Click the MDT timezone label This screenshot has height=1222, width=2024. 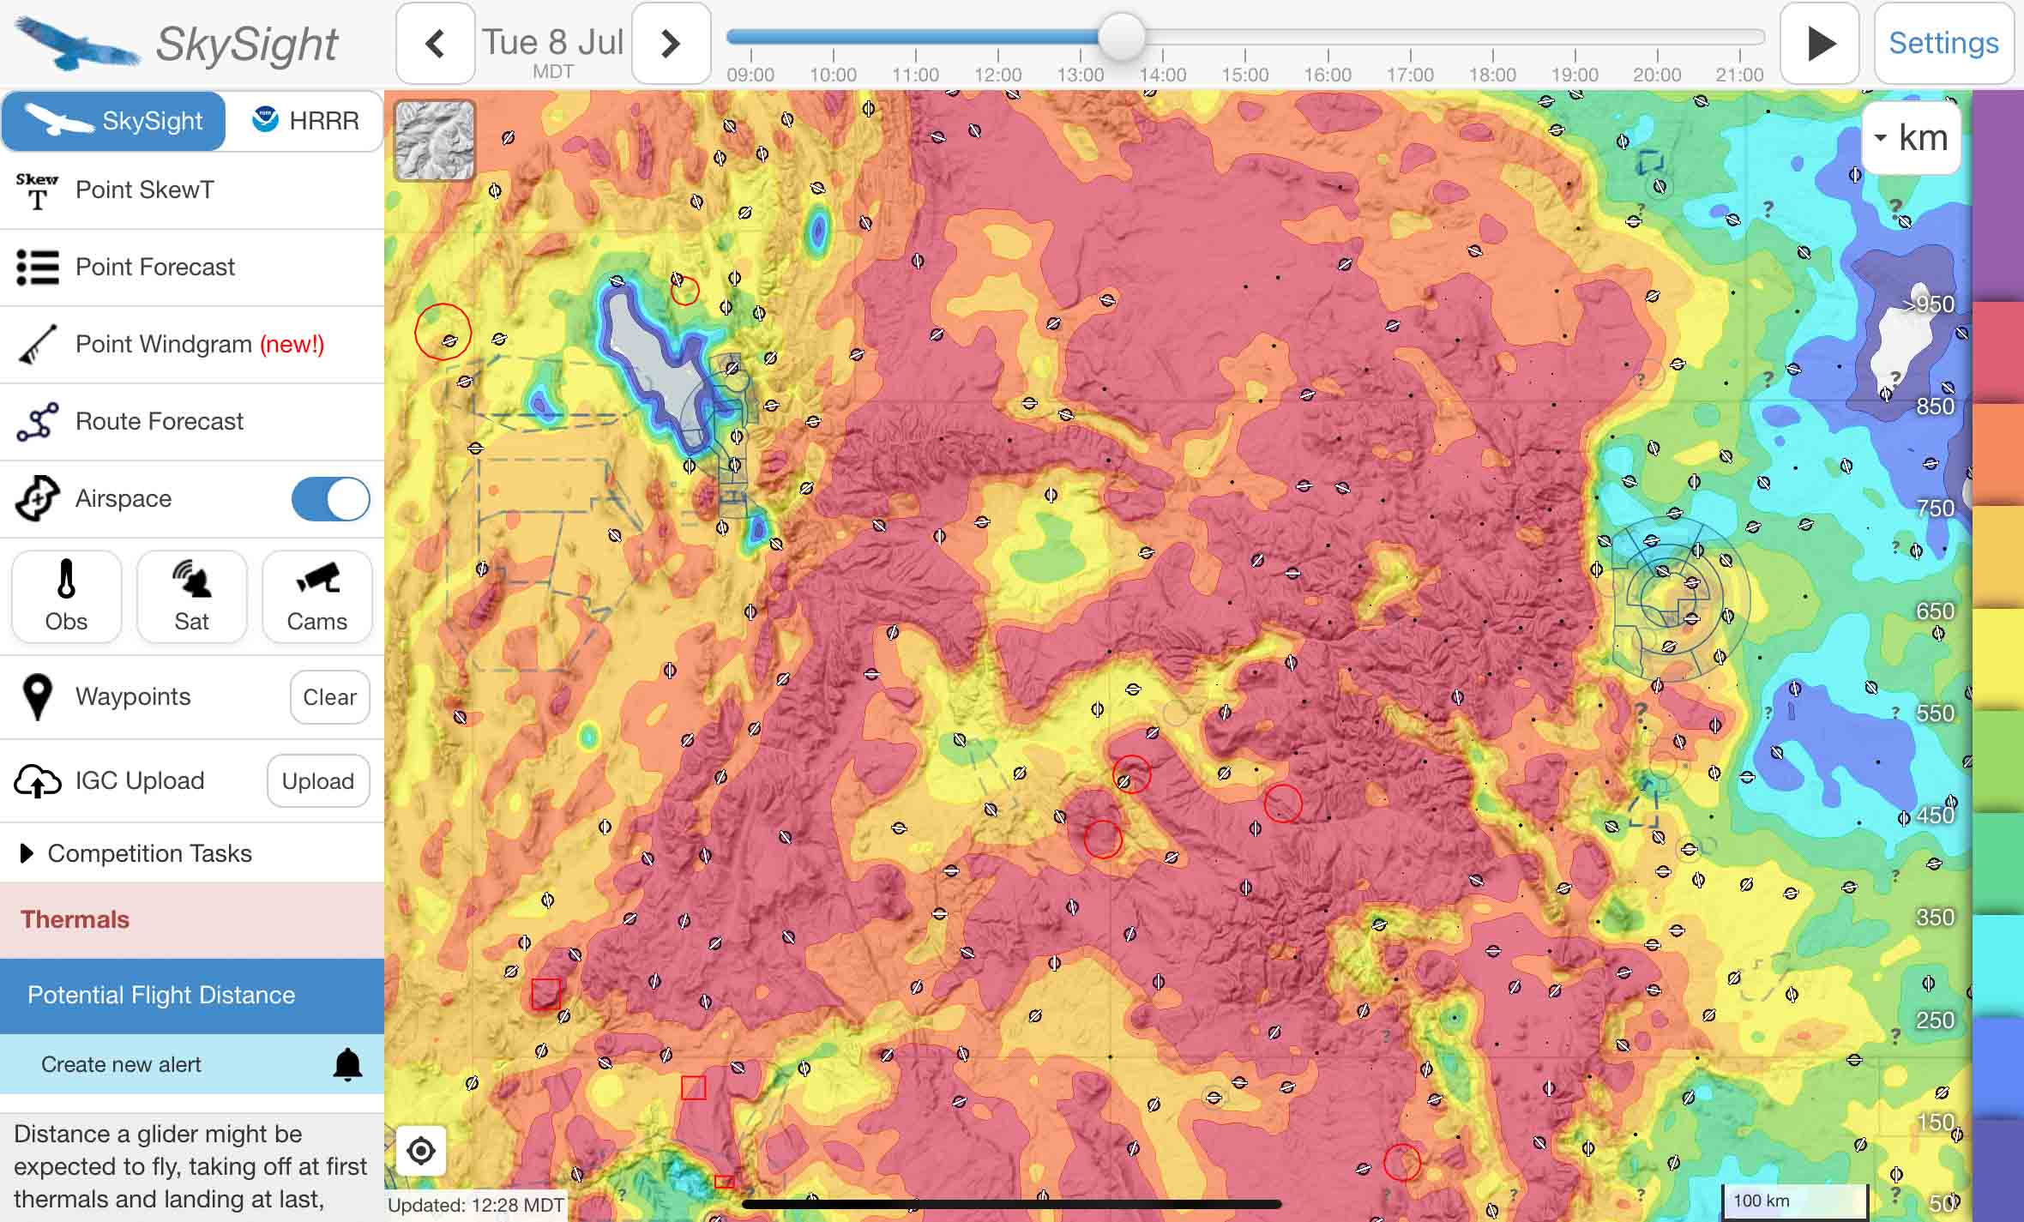point(552,72)
